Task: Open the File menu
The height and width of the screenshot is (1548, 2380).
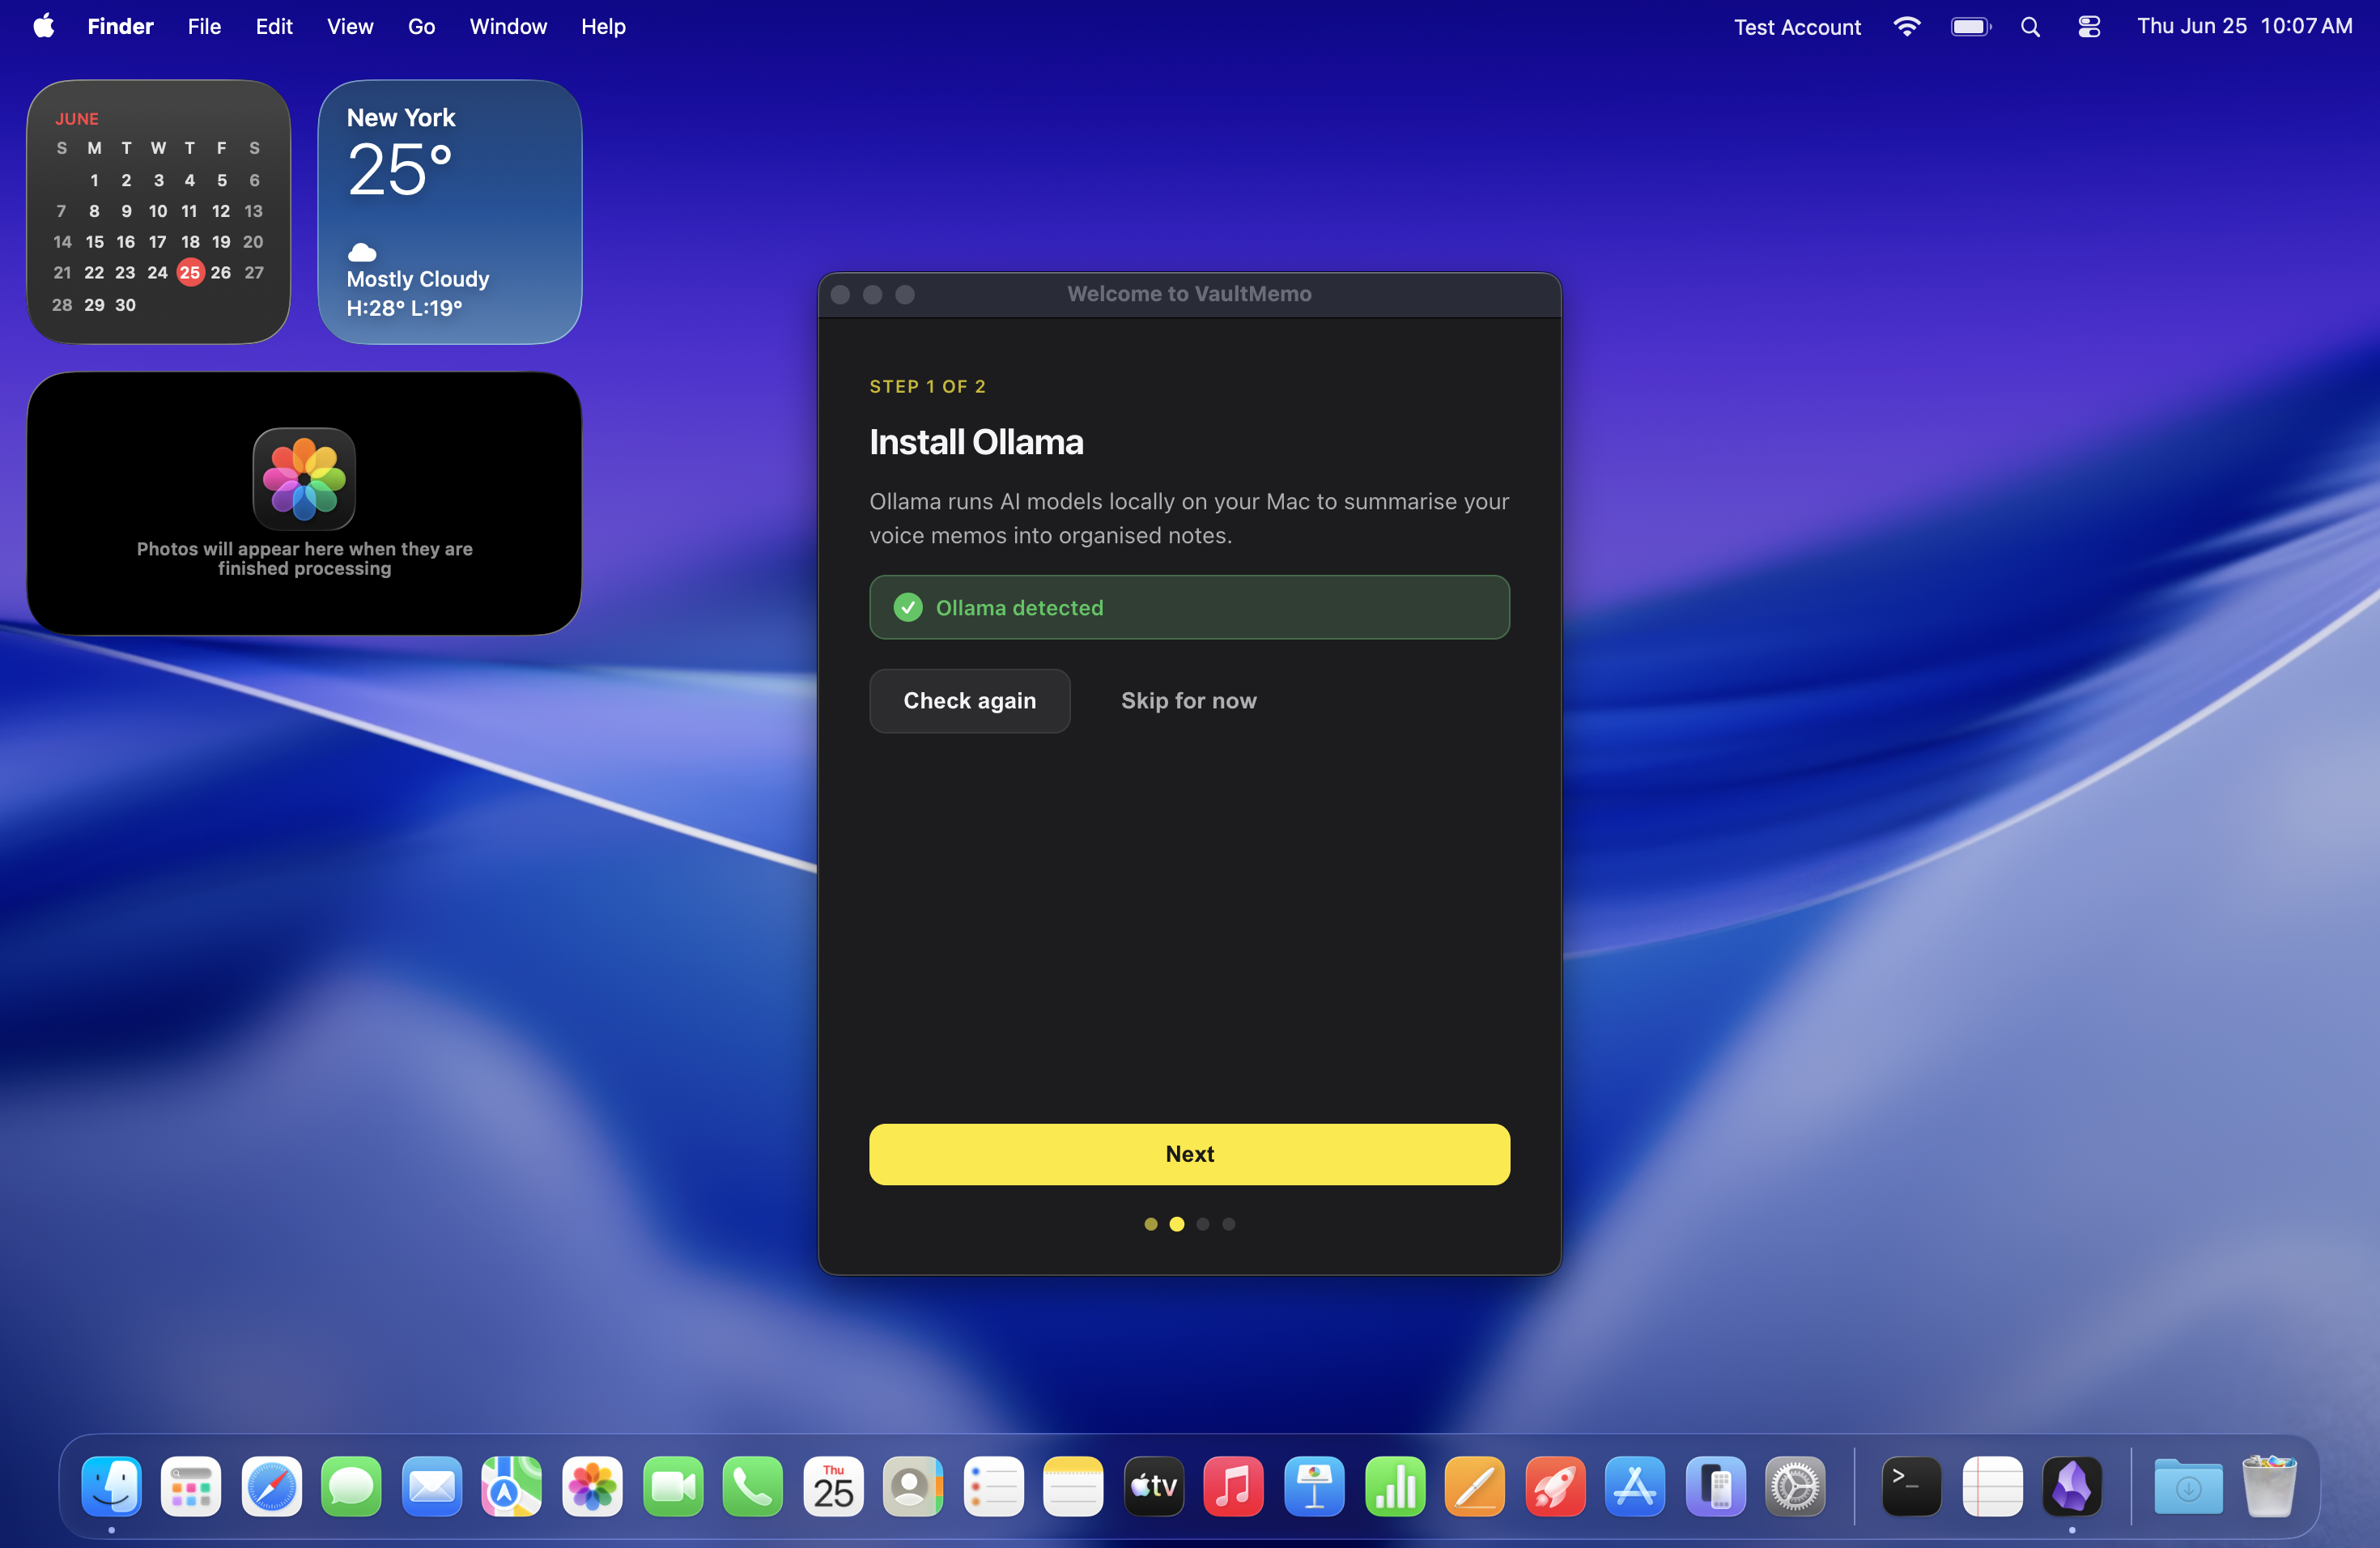Action: 204,26
